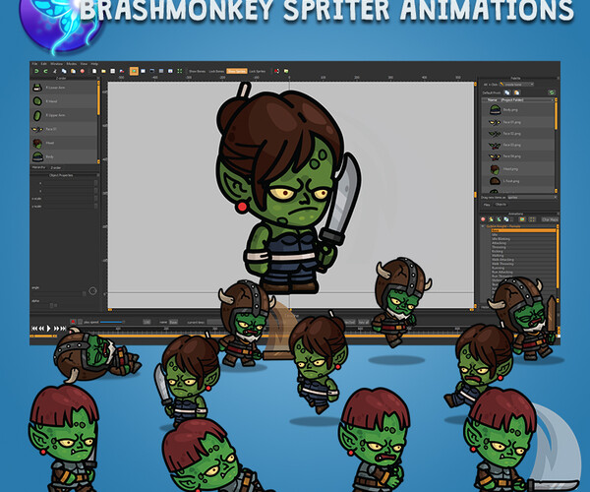Open the Help menu
Viewport: 590px width, 492px height.
[94, 64]
